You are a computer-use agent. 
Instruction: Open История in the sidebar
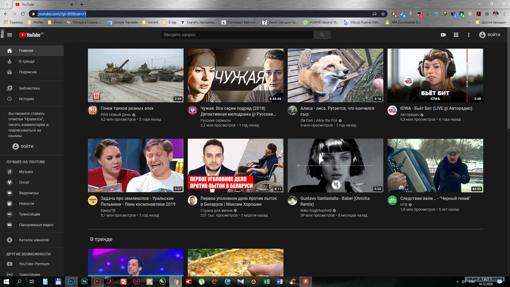[x=32, y=99]
